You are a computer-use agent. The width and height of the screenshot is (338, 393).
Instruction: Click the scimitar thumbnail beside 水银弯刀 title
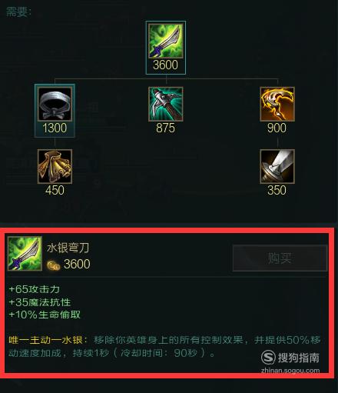25,254
